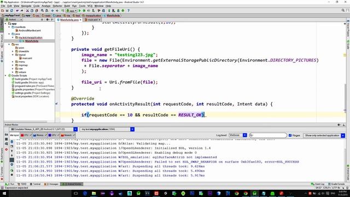This screenshot has height=197, width=350.
Task: Open the app run configuration dropdown
Action: point(72,10)
